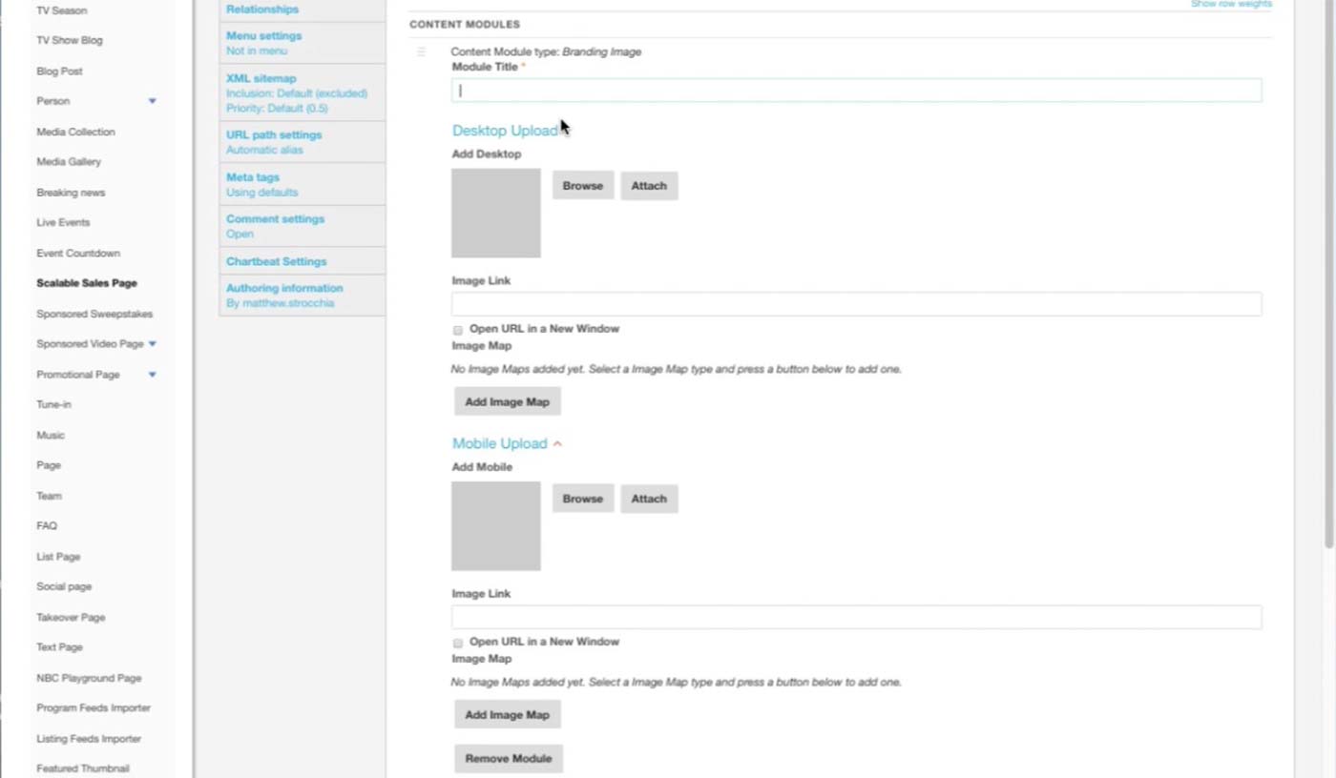Viewport: 1336px width, 778px height.
Task: Grab the Branding Image module drag handle
Action: click(x=421, y=52)
